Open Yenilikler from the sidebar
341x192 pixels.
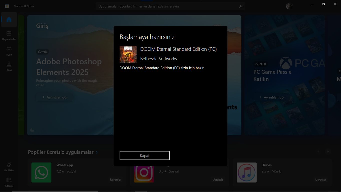coord(9,166)
